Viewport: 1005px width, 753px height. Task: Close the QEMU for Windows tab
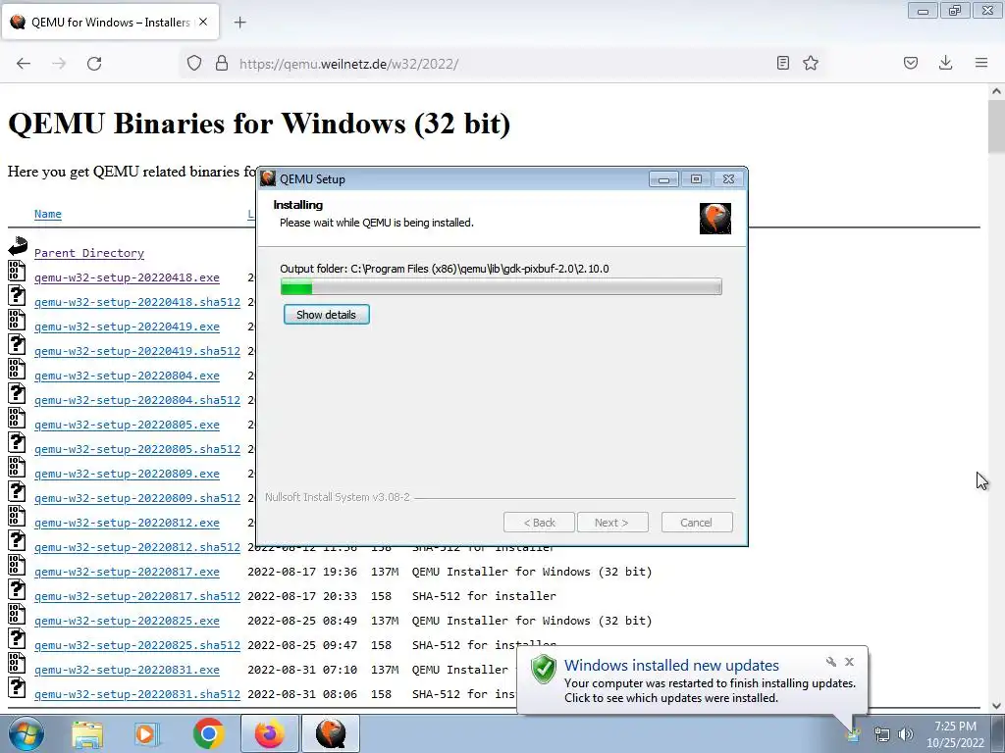(x=203, y=22)
